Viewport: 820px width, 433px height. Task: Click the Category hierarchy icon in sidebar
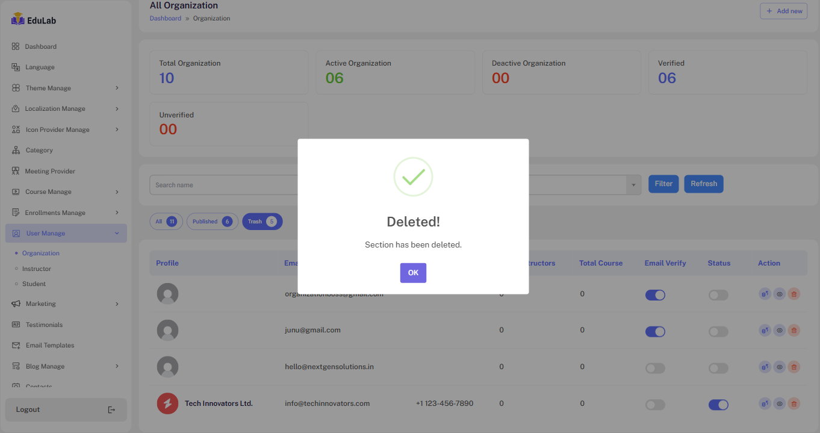(x=16, y=151)
